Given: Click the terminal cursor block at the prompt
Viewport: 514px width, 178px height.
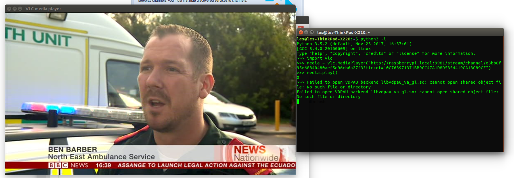Looking at the screenshot, I should [x=298, y=101].
